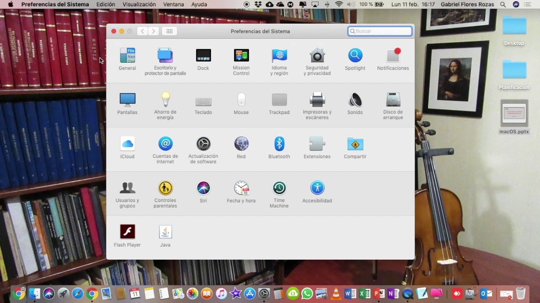The image size is (540, 303).
Task: Open Finder from the Dock
Action: pyautogui.click(x=35, y=293)
